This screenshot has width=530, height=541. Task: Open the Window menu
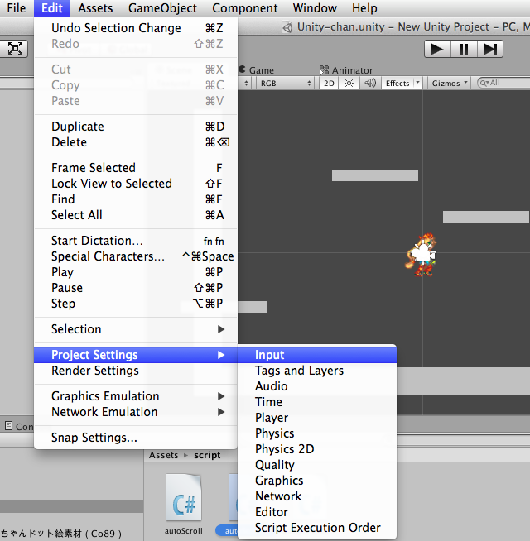click(315, 8)
